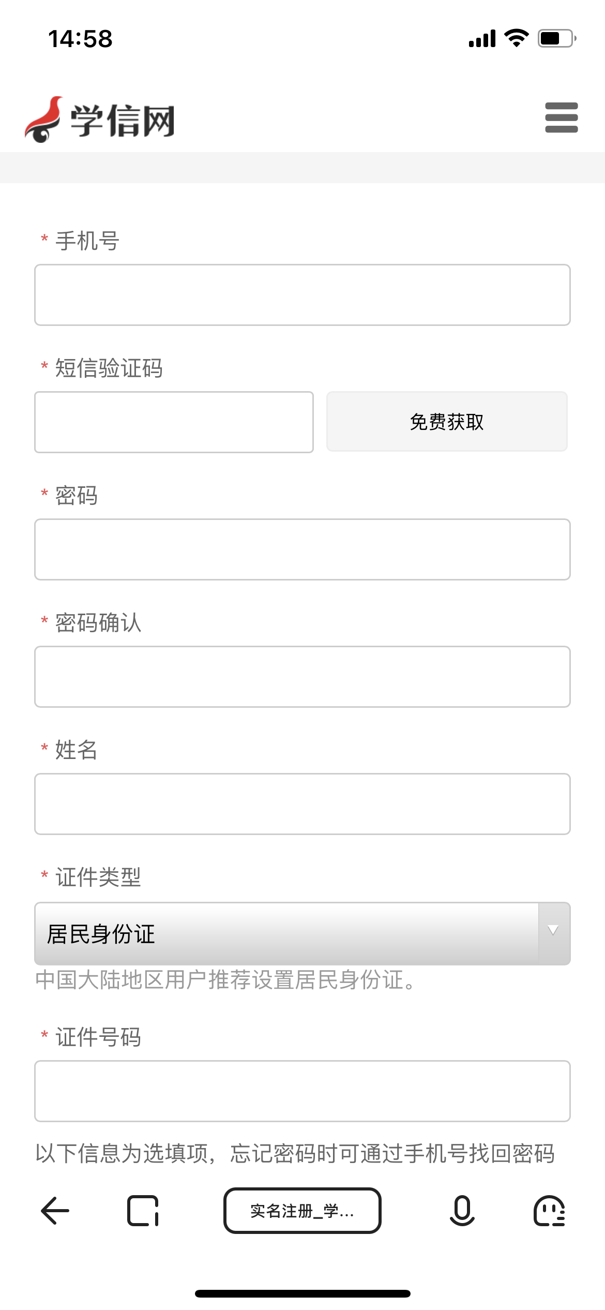Tap the microphone voice input icon

[462, 1211]
